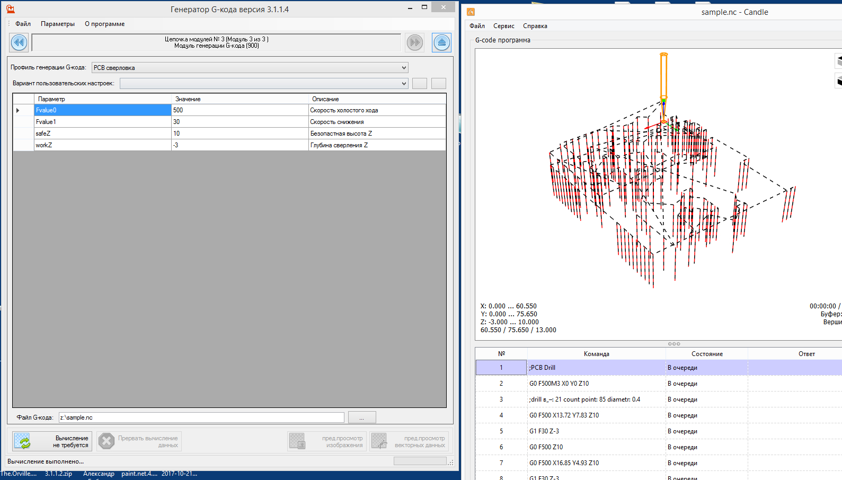Click the module chain info banner
Viewport: 842px width, 480px height.
point(216,42)
